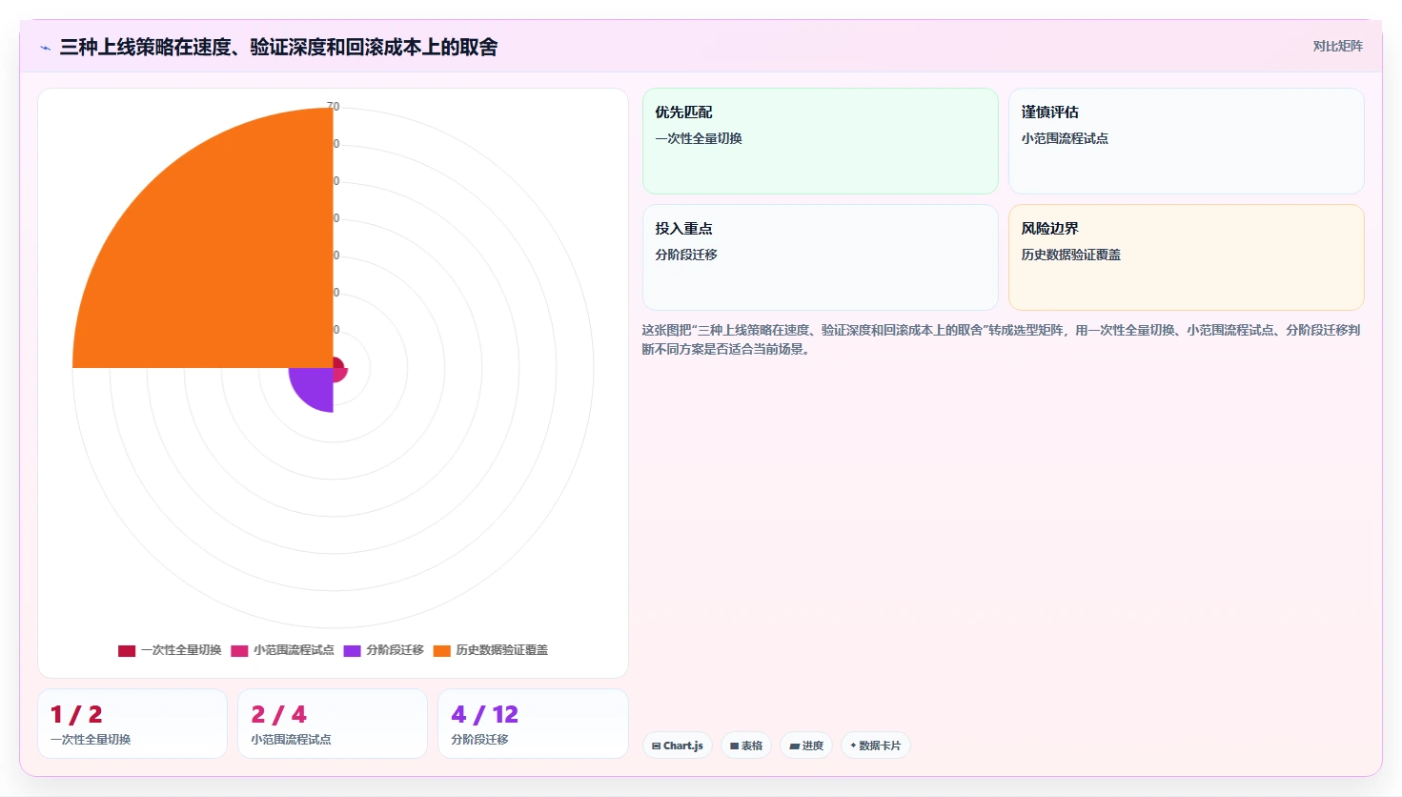Image resolution: width=1402 pixels, height=797 pixels.
Task: Toggle the 一次性全量切换 legend swatch
Action: 127,651
